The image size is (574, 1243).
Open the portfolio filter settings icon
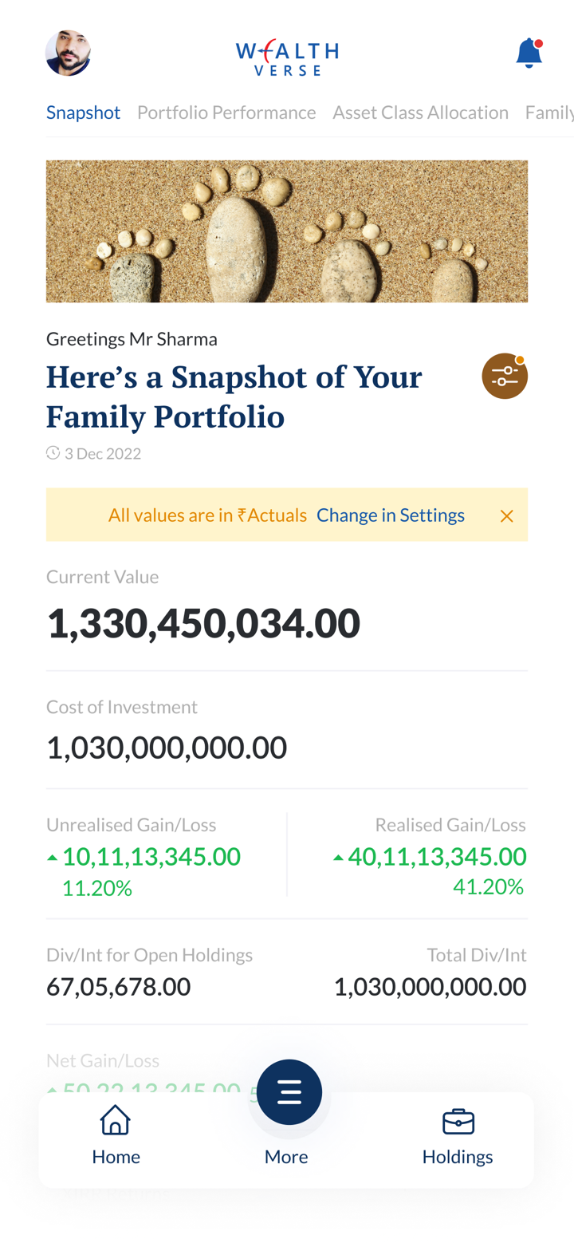[504, 377]
